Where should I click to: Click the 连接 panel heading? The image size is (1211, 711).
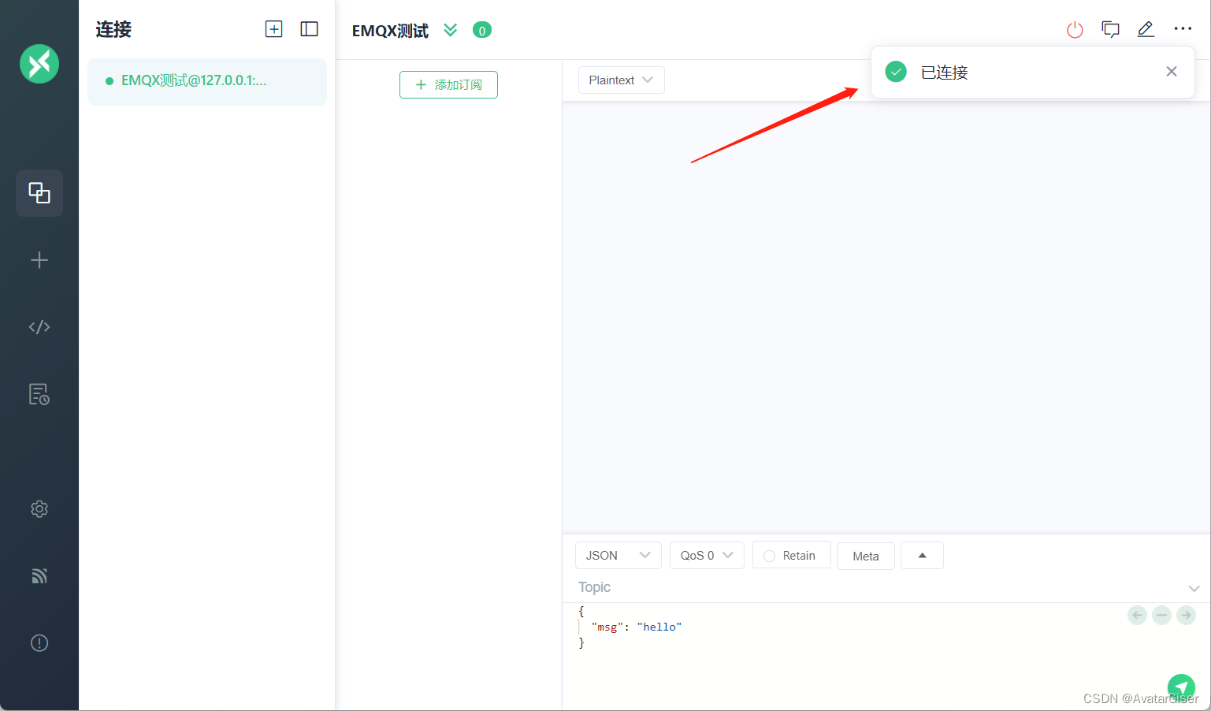pyautogui.click(x=113, y=30)
